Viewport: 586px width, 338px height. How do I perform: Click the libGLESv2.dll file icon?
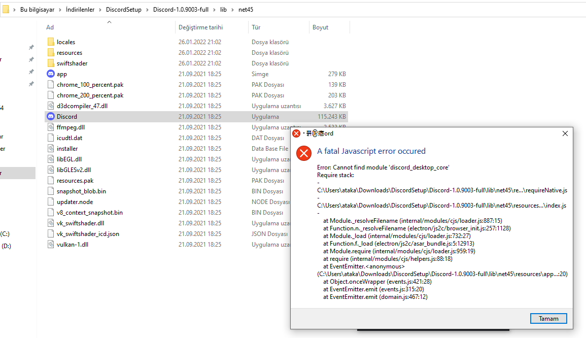click(x=51, y=170)
